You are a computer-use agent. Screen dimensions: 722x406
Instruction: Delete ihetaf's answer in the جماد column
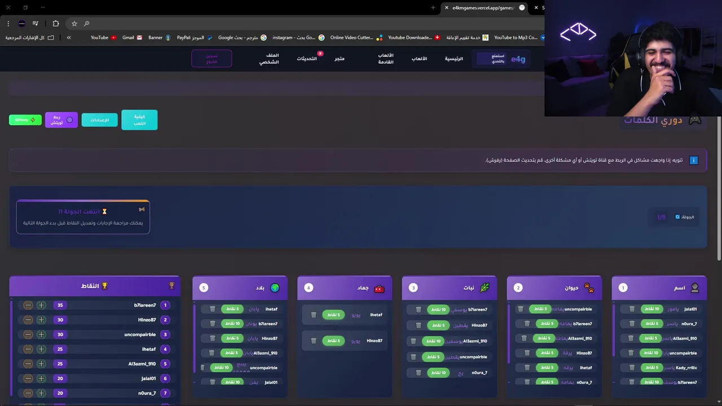(314, 315)
